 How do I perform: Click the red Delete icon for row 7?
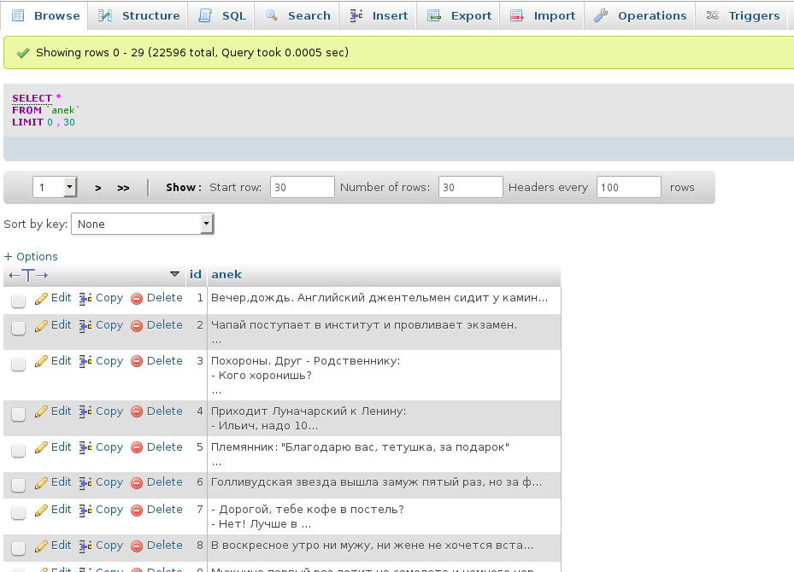point(137,511)
